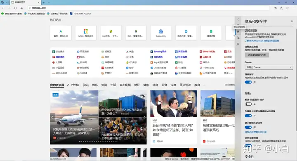
Task: Open the 系统之家 top site tile
Action: (x=186, y=33)
